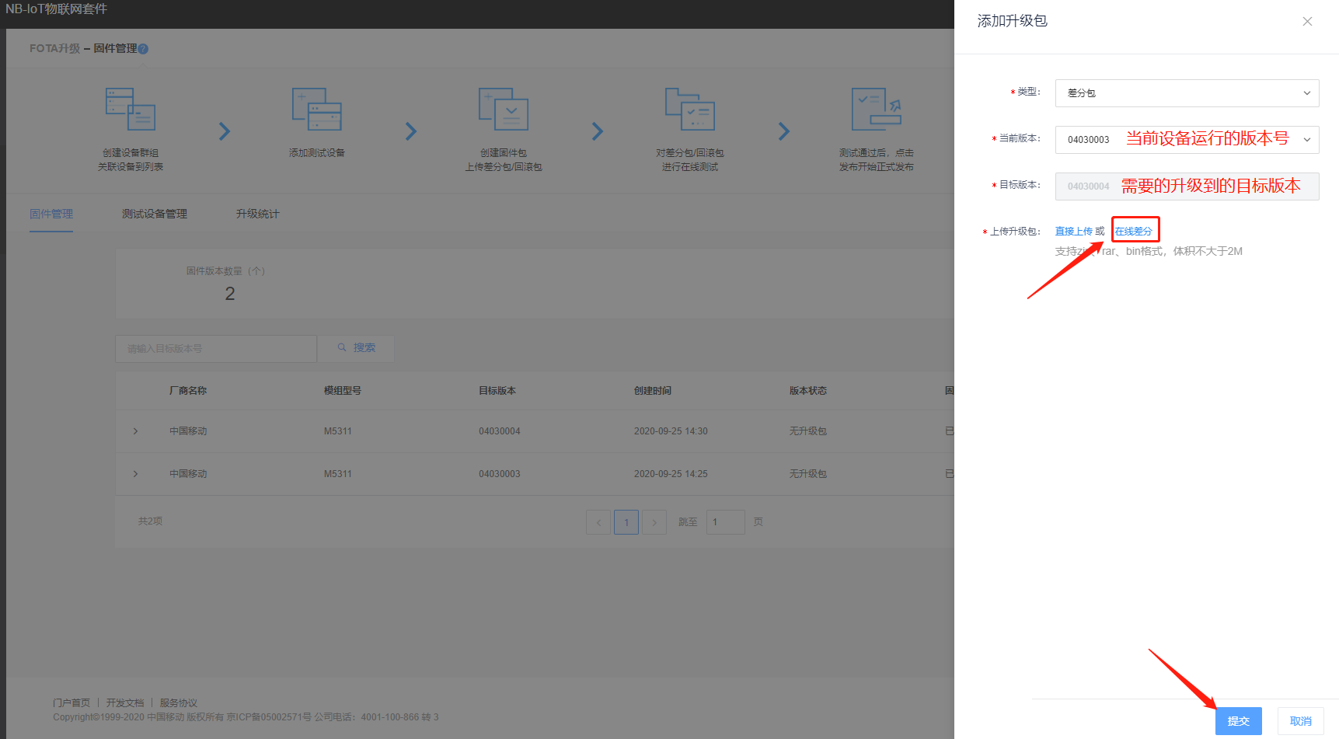Select page 1 in pagination

[626, 522]
